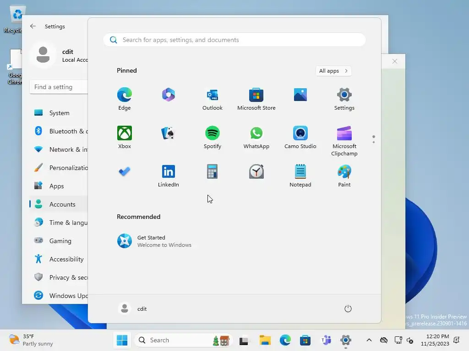Open the Photos pinned app icon

(x=300, y=95)
